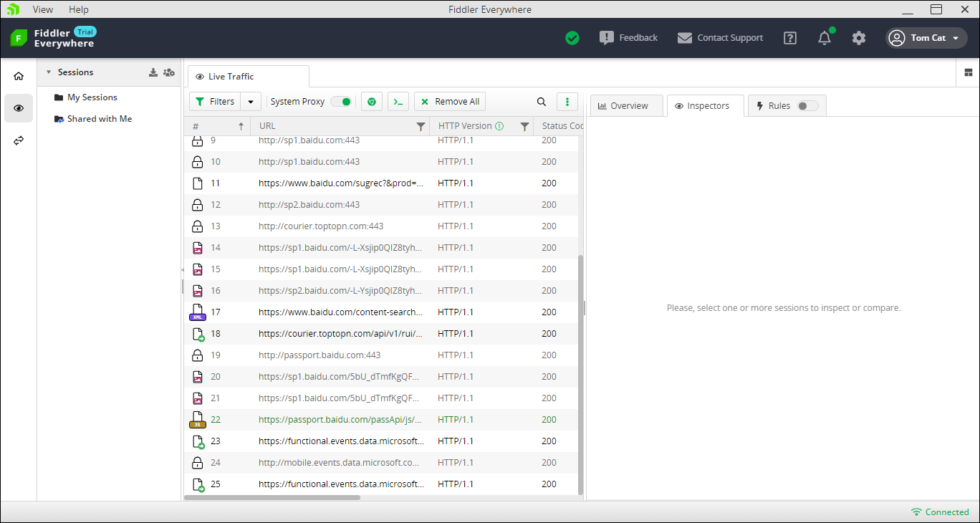Image resolution: width=980 pixels, height=523 pixels.
Task: Toggle the Live Traffic eye sidebar icon
Action: [x=19, y=108]
